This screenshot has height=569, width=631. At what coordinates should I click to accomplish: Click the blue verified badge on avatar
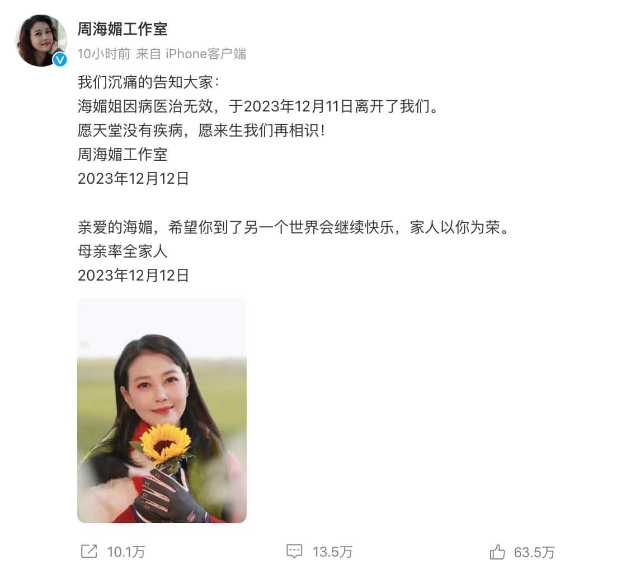pyautogui.click(x=60, y=60)
